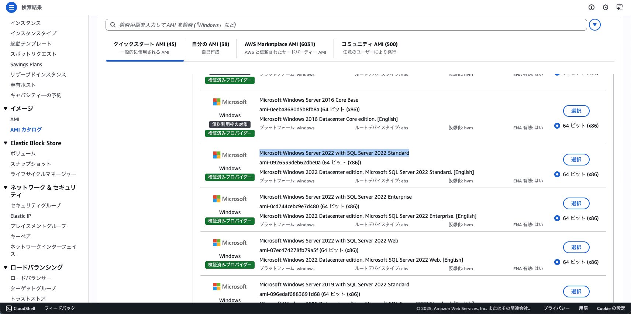
Task: Click the magnifier icon in AMI search box
Action: pyautogui.click(x=113, y=25)
